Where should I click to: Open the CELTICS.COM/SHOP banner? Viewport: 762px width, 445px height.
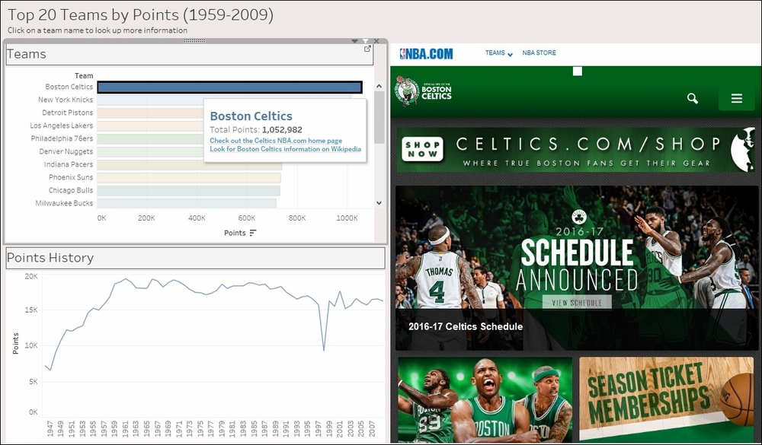pyautogui.click(x=576, y=149)
